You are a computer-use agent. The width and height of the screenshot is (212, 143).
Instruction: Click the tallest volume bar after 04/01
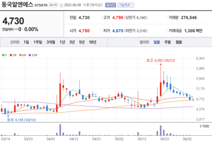[x=60, y=130]
